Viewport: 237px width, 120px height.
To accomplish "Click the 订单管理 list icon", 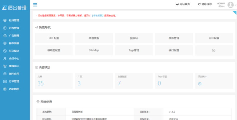I will tap(5, 81).
